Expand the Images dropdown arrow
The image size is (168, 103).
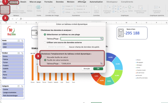72,6
